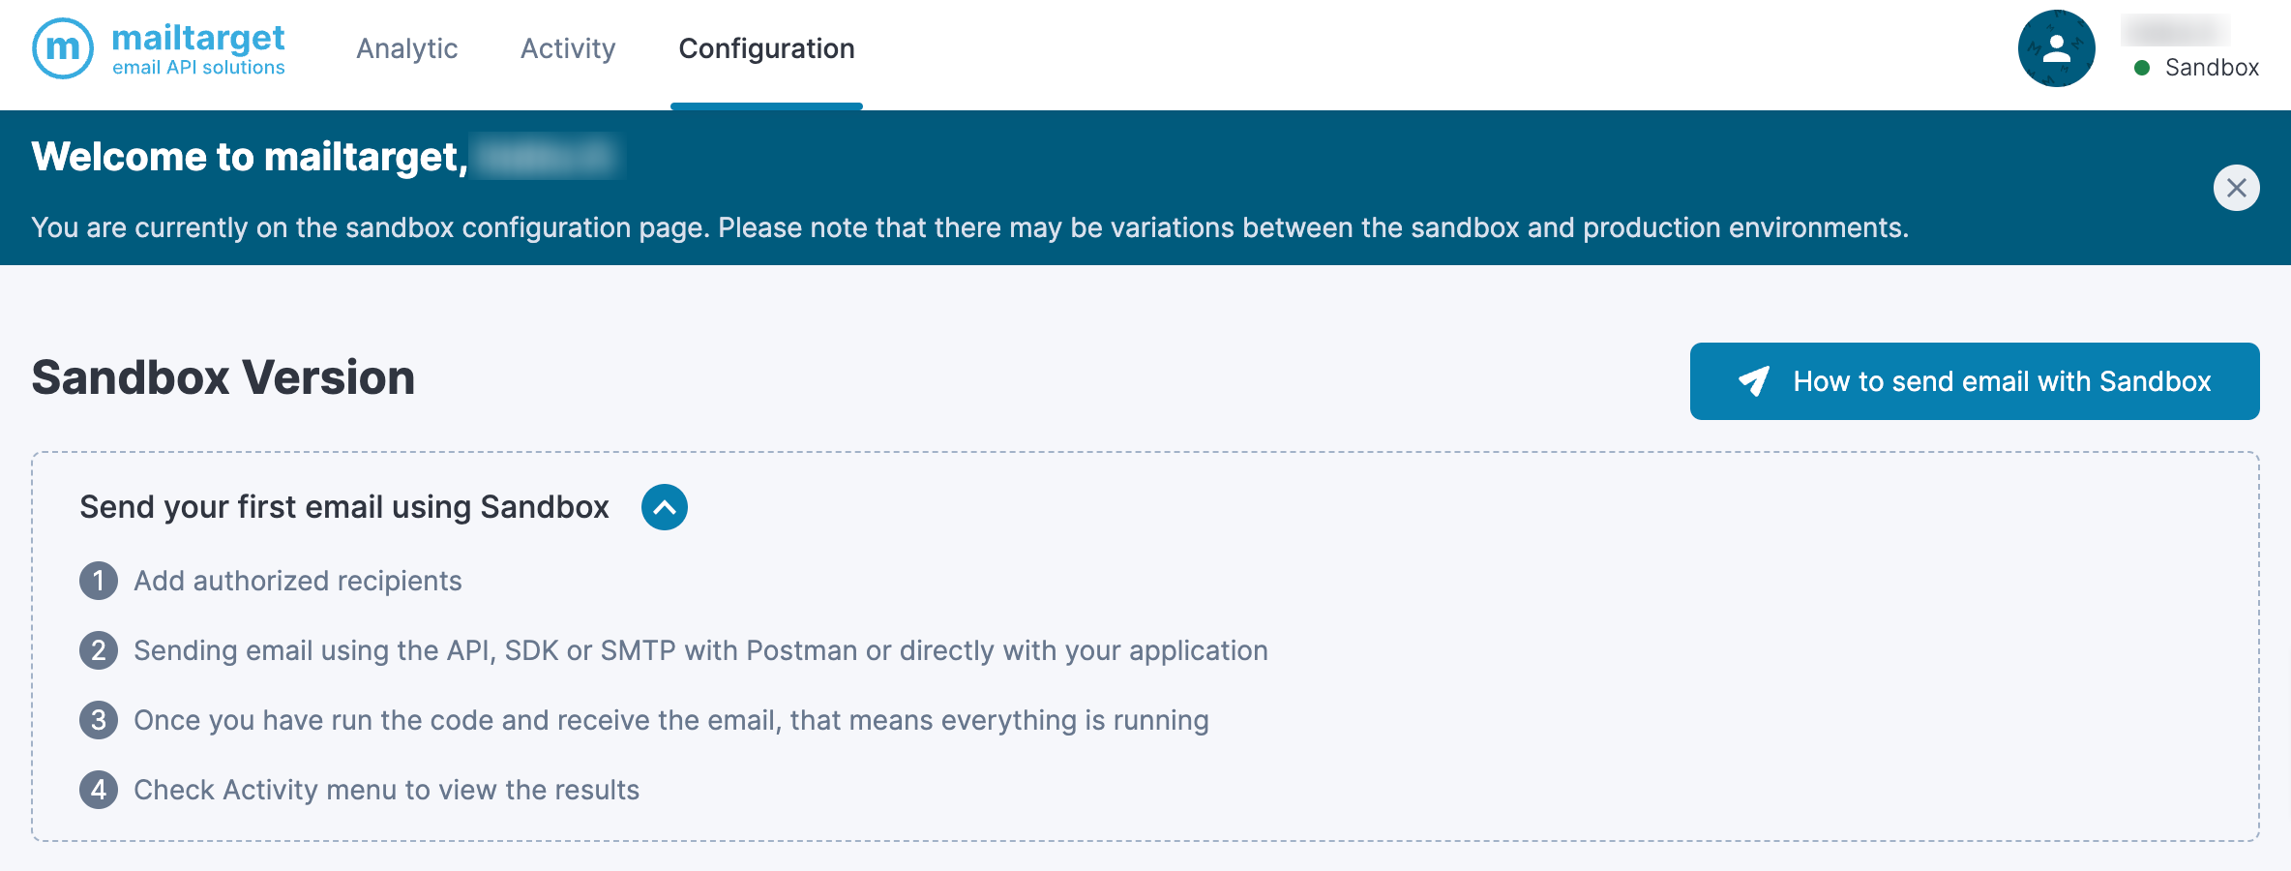Click the mailtarget email API solutions wordmark
2291x871 pixels.
(198, 48)
